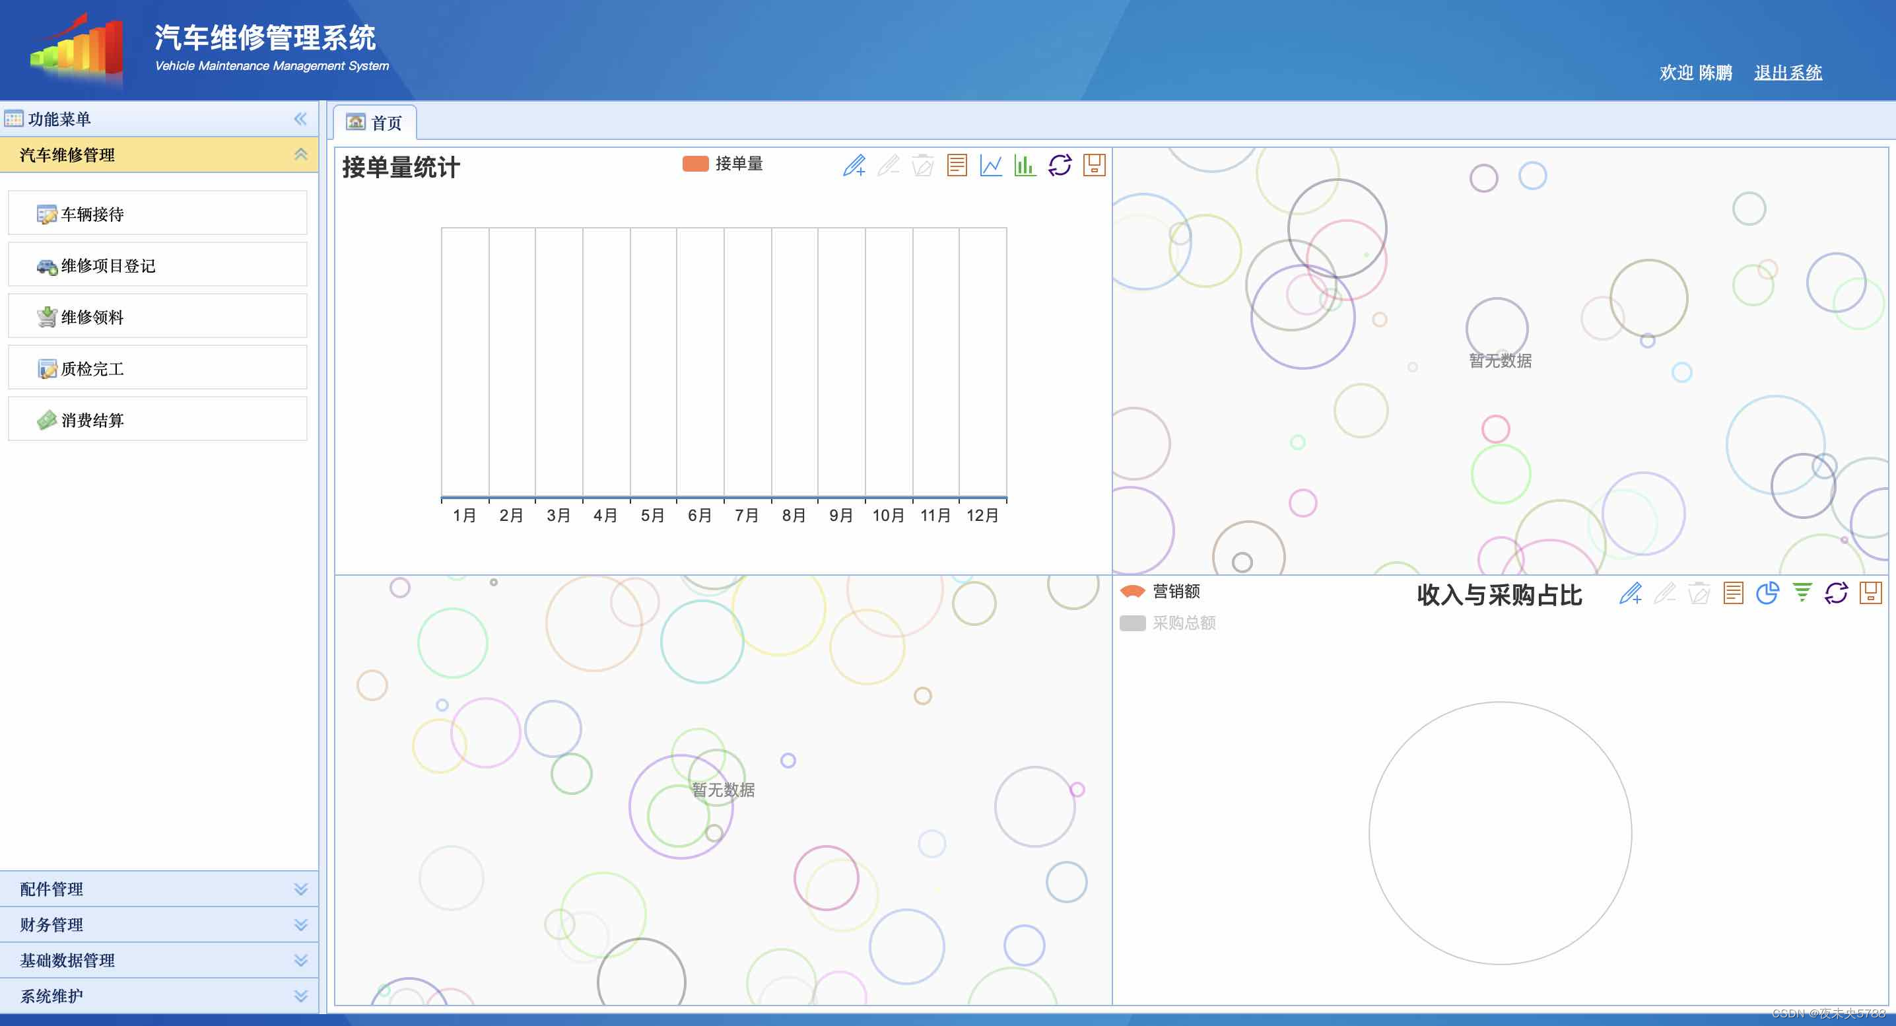Select the 首页 tab
Image resolution: width=1896 pixels, height=1026 pixels.
pos(376,123)
